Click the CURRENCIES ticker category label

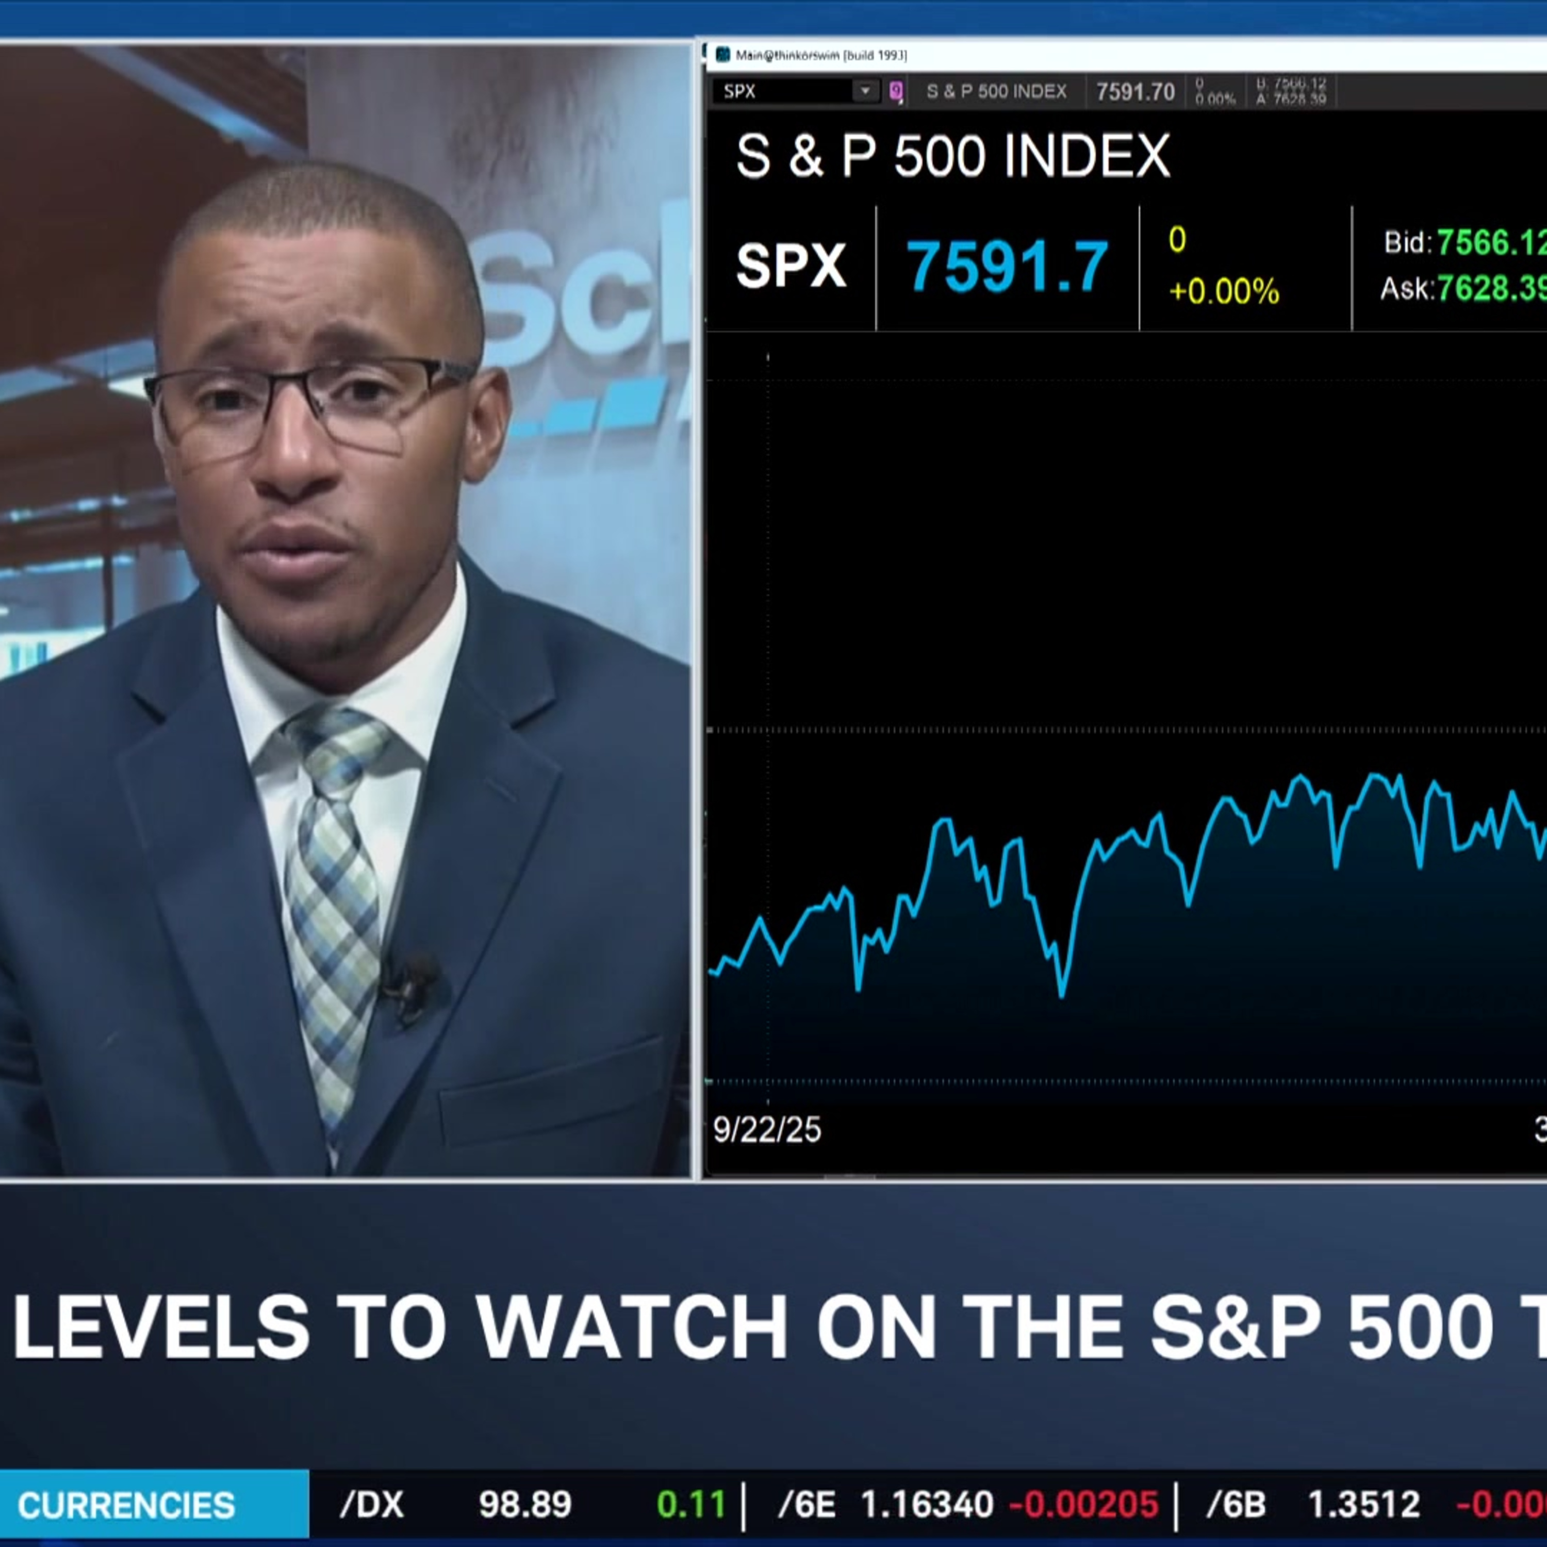tap(126, 1505)
